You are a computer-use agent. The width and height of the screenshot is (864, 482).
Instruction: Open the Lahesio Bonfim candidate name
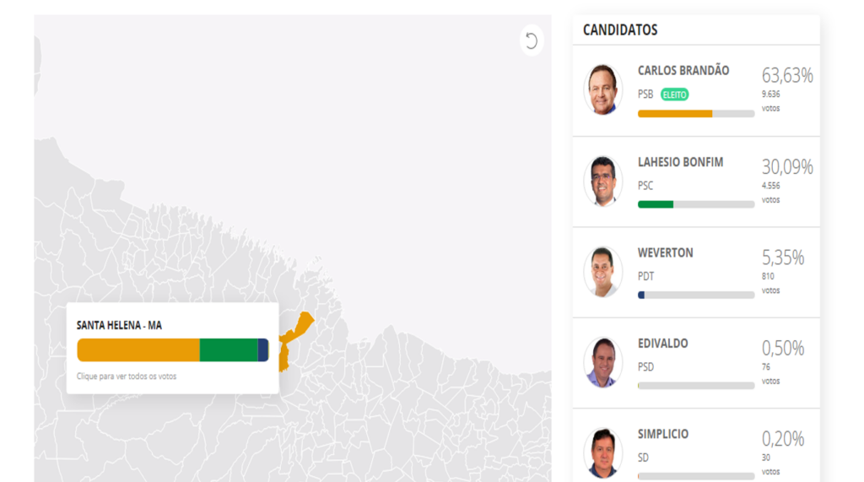click(680, 162)
